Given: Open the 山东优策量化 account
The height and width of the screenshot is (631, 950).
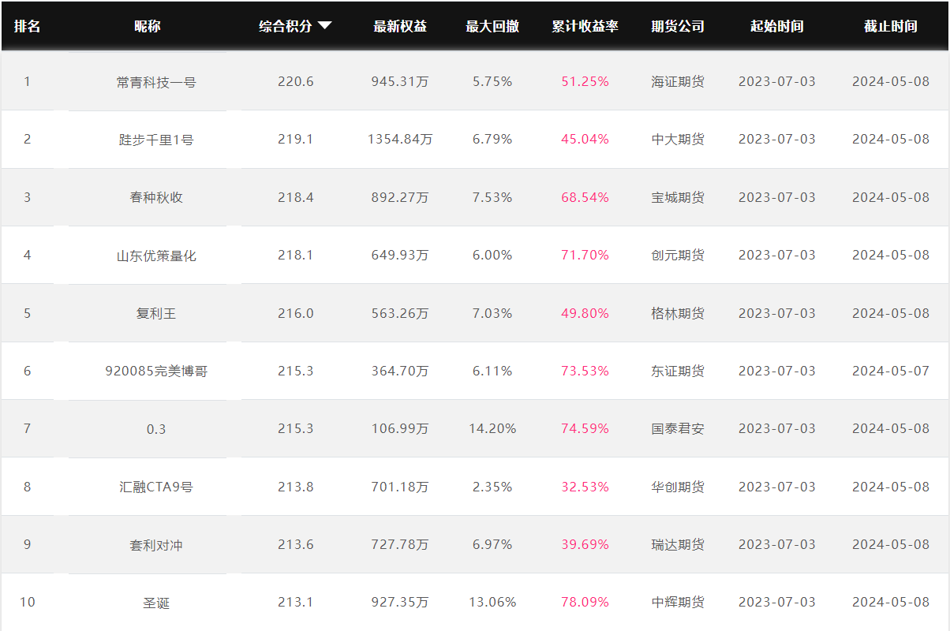Looking at the screenshot, I should tap(156, 256).
